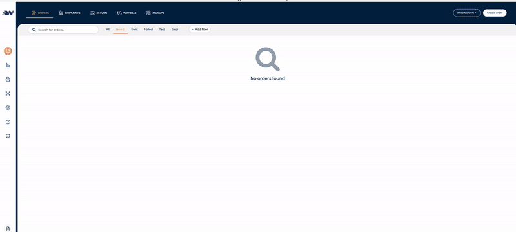Screen dimensions: 516x232
Task: Open the printer icon in upper sidebar
Action: click(x=8, y=79)
